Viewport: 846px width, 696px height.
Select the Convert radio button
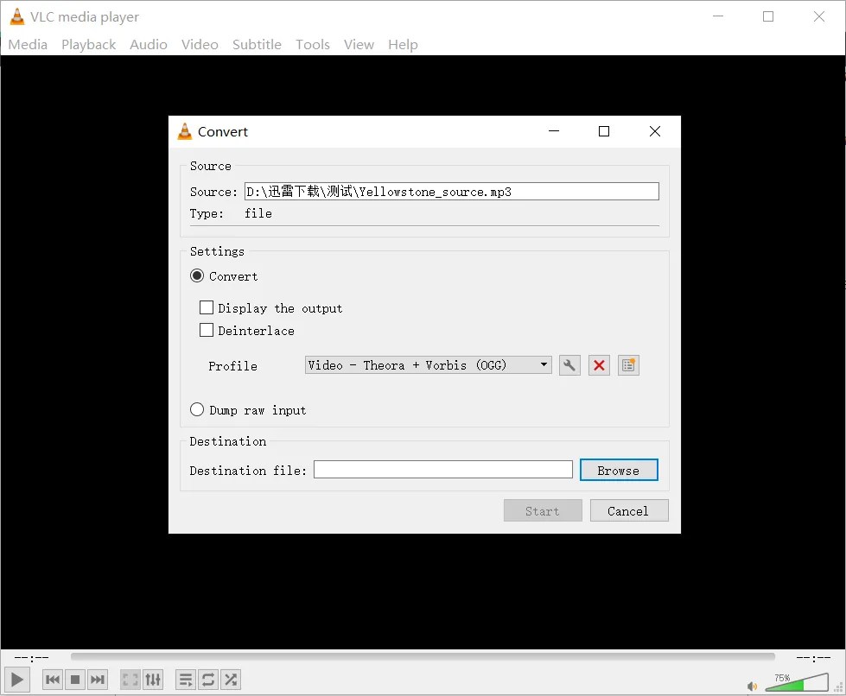pyautogui.click(x=197, y=275)
